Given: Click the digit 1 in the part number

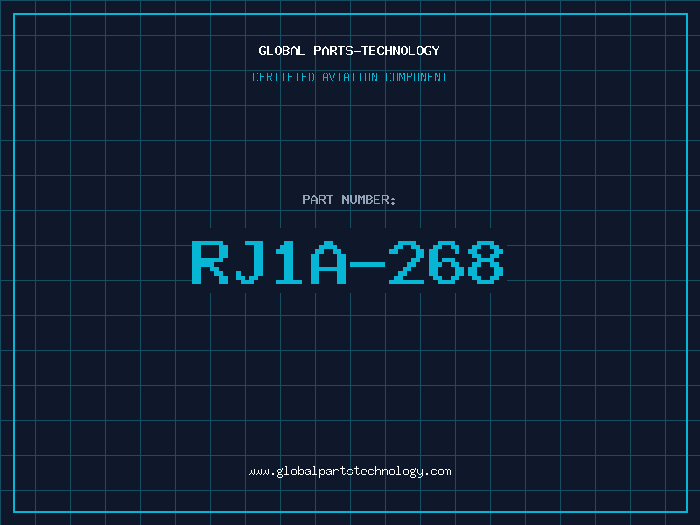Looking at the screenshot, I should (289, 262).
